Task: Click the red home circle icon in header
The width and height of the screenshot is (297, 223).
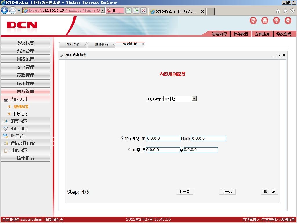Action: point(265,21)
